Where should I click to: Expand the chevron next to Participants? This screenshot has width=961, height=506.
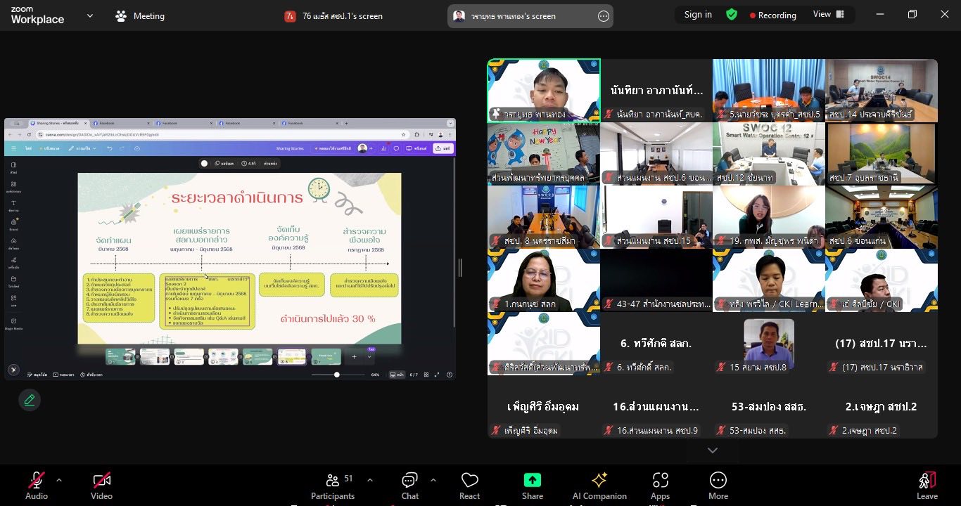[370, 480]
